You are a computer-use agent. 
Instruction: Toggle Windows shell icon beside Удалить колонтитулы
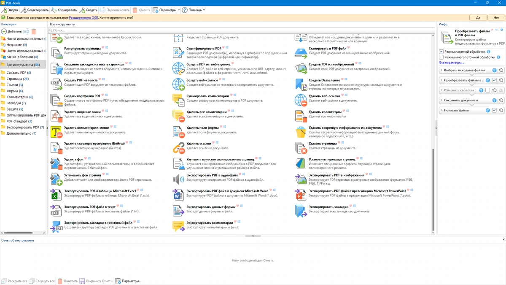point(348,111)
